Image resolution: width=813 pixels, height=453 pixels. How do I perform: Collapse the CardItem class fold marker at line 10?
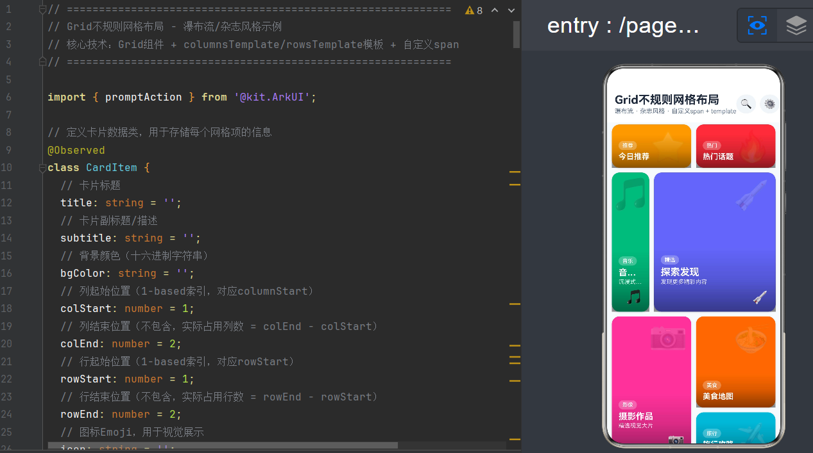click(42, 167)
